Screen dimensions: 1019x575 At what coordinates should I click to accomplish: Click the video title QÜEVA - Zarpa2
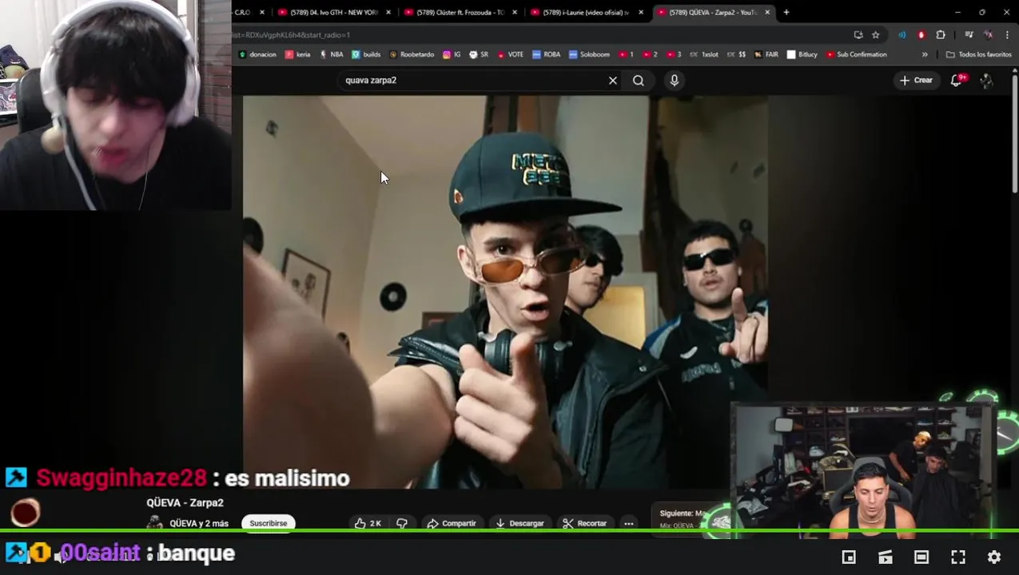185,502
